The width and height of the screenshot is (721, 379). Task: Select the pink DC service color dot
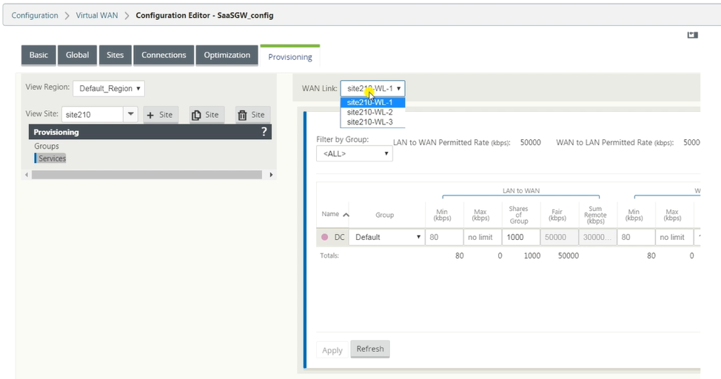click(325, 237)
